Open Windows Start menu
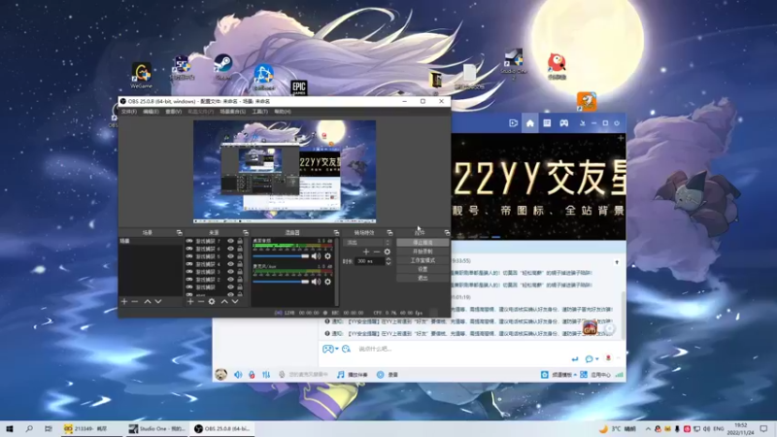Image resolution: width=777 pixels, height=437 pixels. point(10,428)
